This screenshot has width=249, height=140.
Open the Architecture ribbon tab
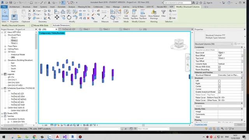tap(14, 7)
